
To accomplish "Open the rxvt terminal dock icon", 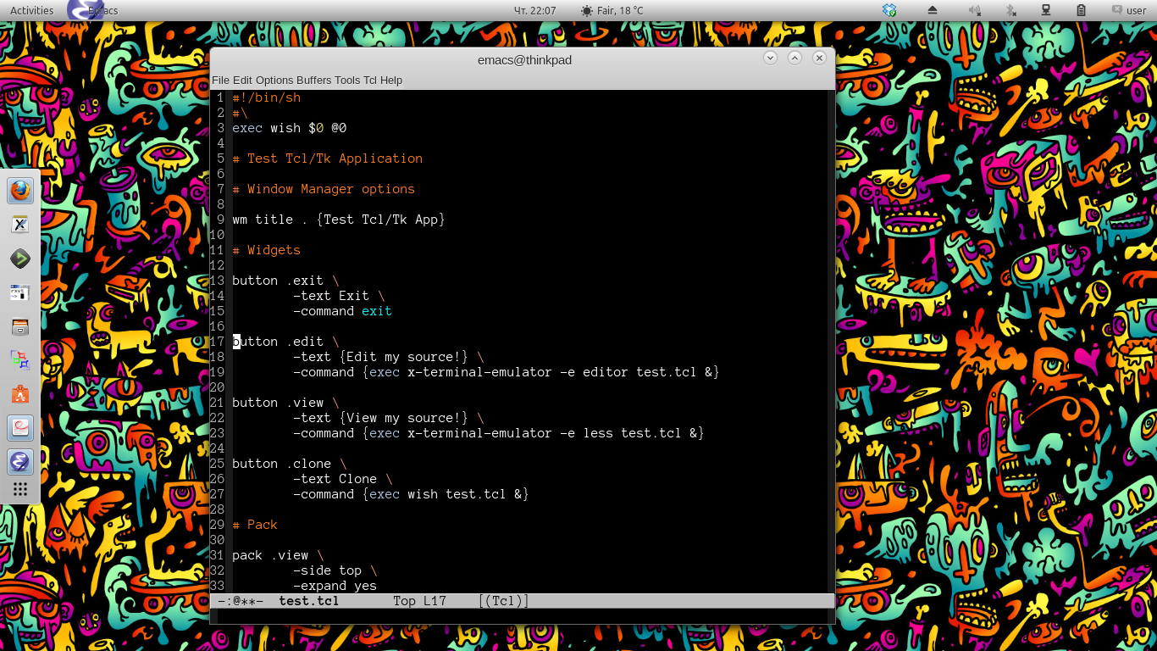I will pyautogui.click(x=20, y=292).
